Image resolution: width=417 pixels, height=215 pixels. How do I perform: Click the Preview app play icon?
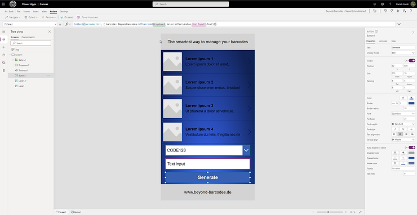(x=398, y=11)
